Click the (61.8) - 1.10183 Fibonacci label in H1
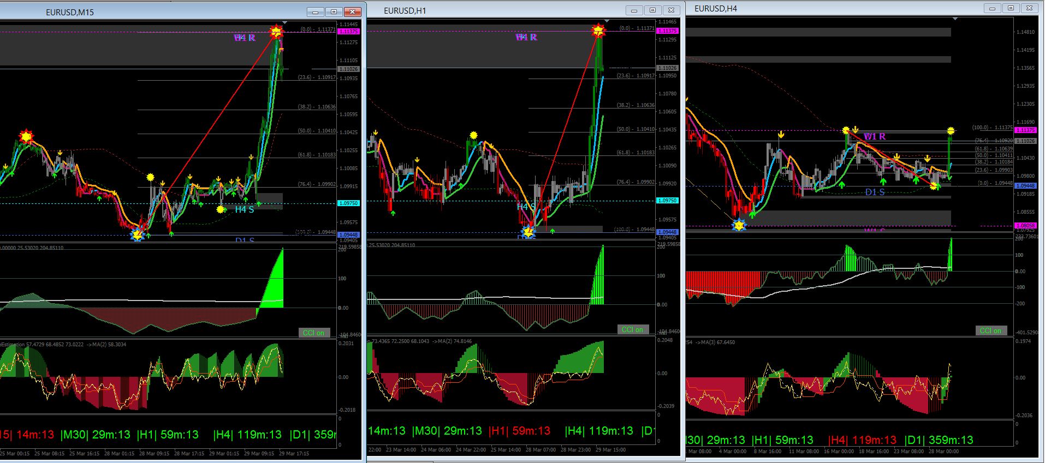This screenshot has width=1045, height=463. [636, 153]
